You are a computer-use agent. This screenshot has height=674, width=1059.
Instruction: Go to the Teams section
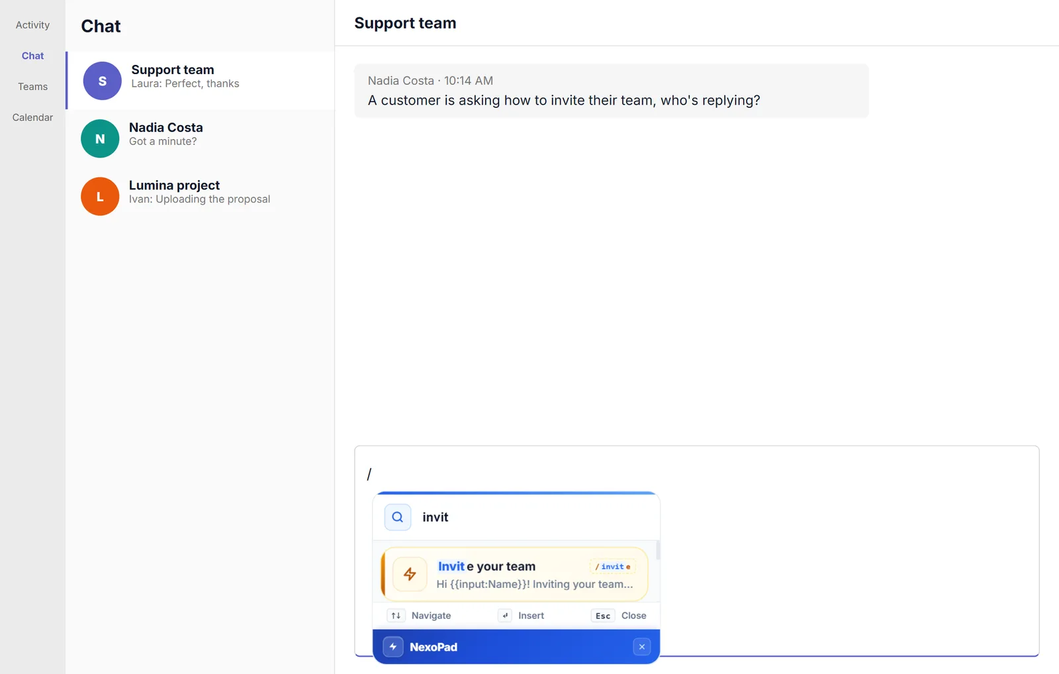pyautogui.click(x=32, y=87)
